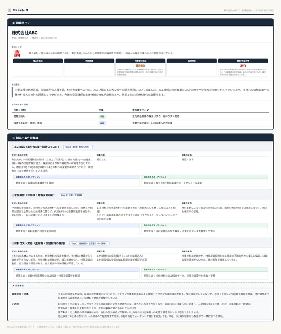This screenshot has width=281, height=334.
Task: Click the ②金型案件 section title
Action: [x=33, y=195]
